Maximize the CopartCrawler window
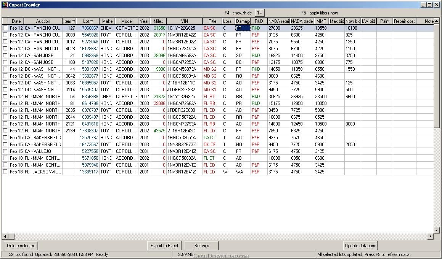 click(430, 5)
